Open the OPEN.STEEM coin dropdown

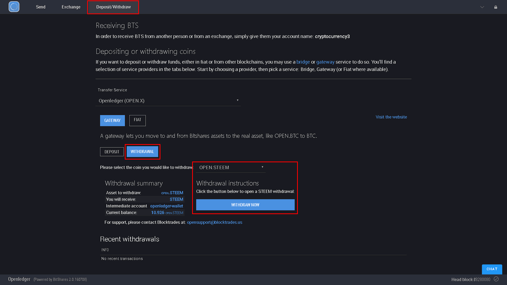click(231, 167)
